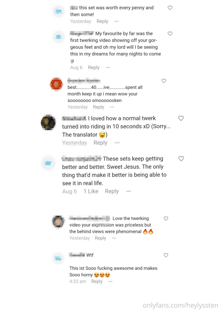Open more options on 'worth every penny' comment

pos(116,21)
